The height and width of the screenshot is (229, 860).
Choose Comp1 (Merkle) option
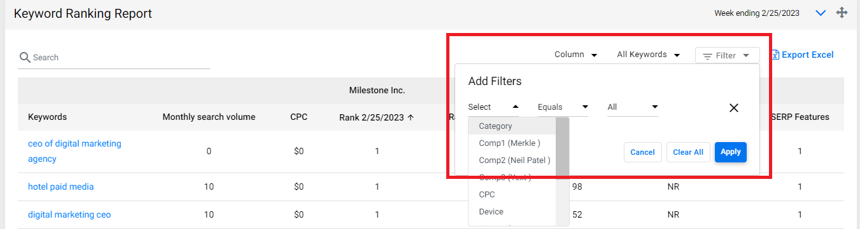pos(512,143)
